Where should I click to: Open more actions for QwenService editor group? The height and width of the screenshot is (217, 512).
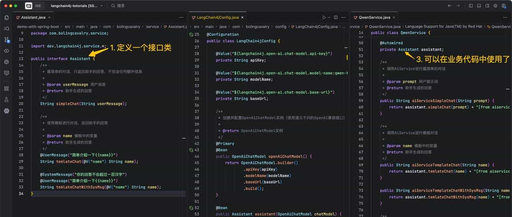[x=506, y=18]
